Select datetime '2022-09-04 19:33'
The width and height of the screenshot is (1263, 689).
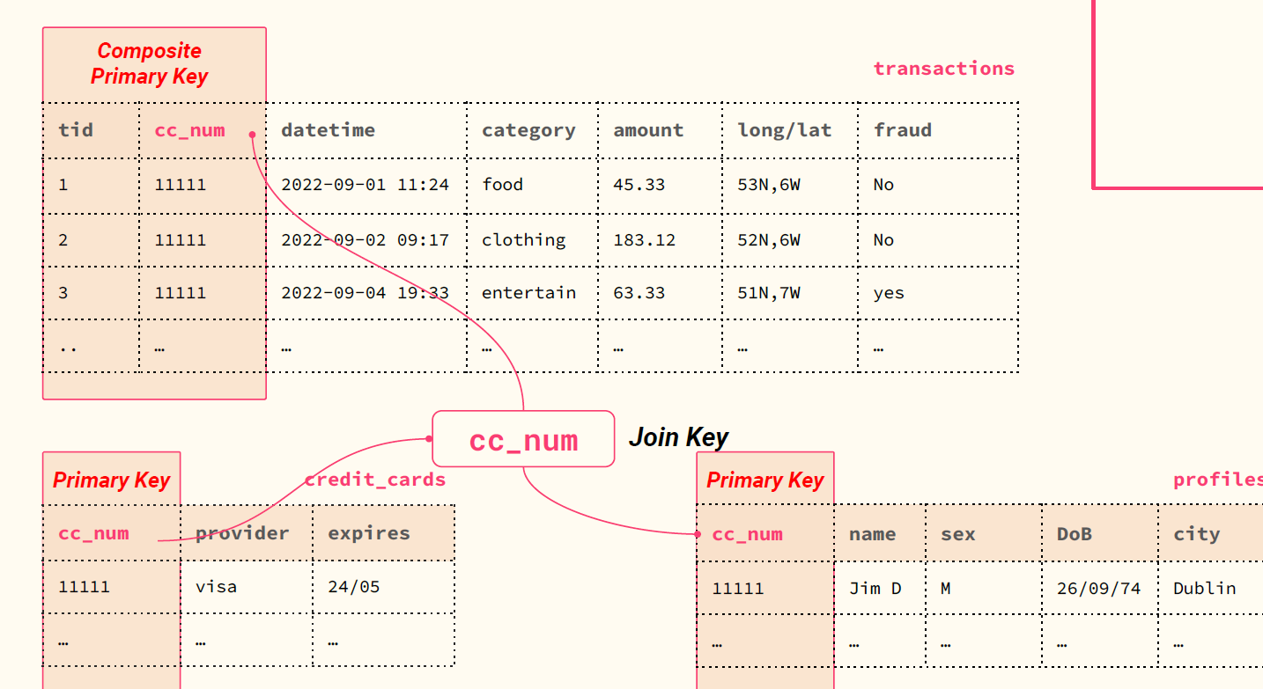click(365, 293)
